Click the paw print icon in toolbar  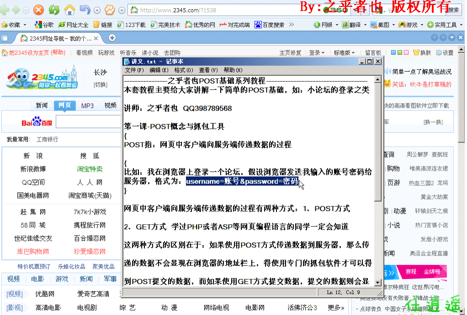[110, 10]
